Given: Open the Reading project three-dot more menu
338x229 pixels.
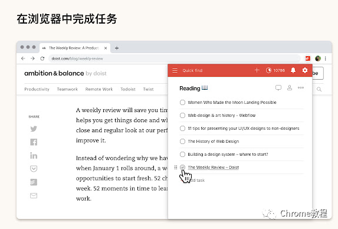Looking at the screenshot, I should point(301,87).
